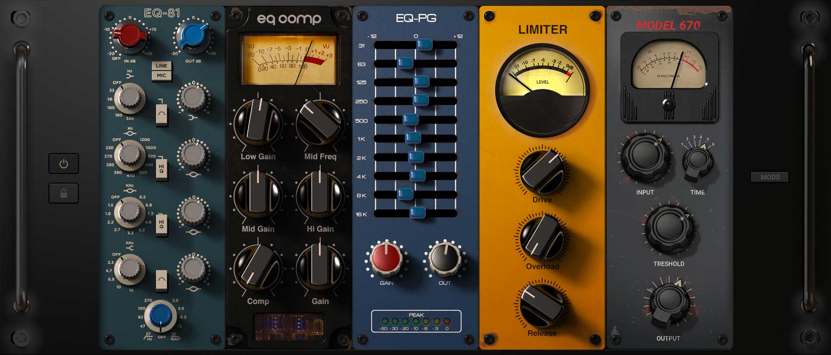Viewport: 831px width, 355px height.
Task: Click the red GAIN knob on EQ-PG
Action: click(x=386, y=258)
